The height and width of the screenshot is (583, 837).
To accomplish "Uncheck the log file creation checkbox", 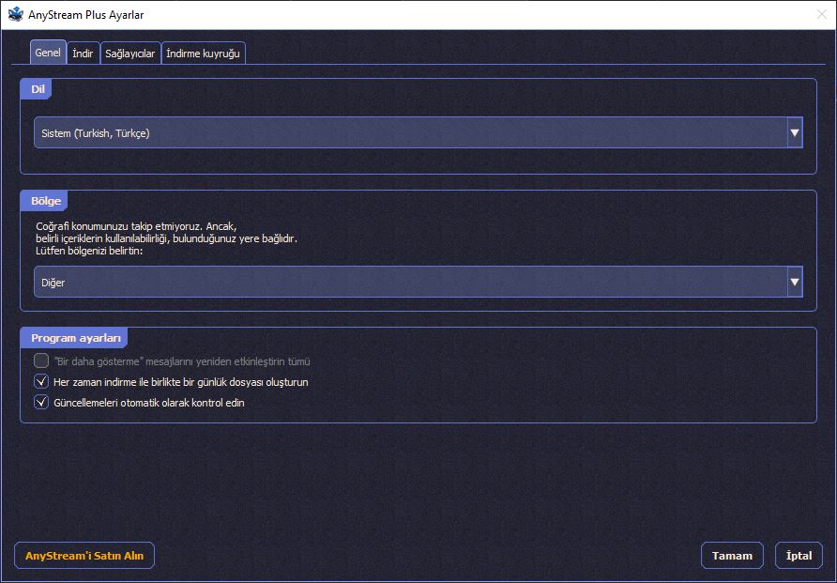I will (41, 381).
